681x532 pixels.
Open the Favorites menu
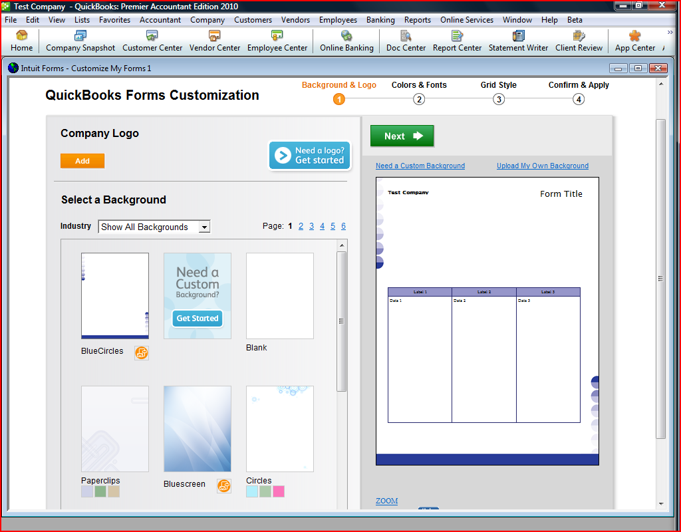coord(114,20)
